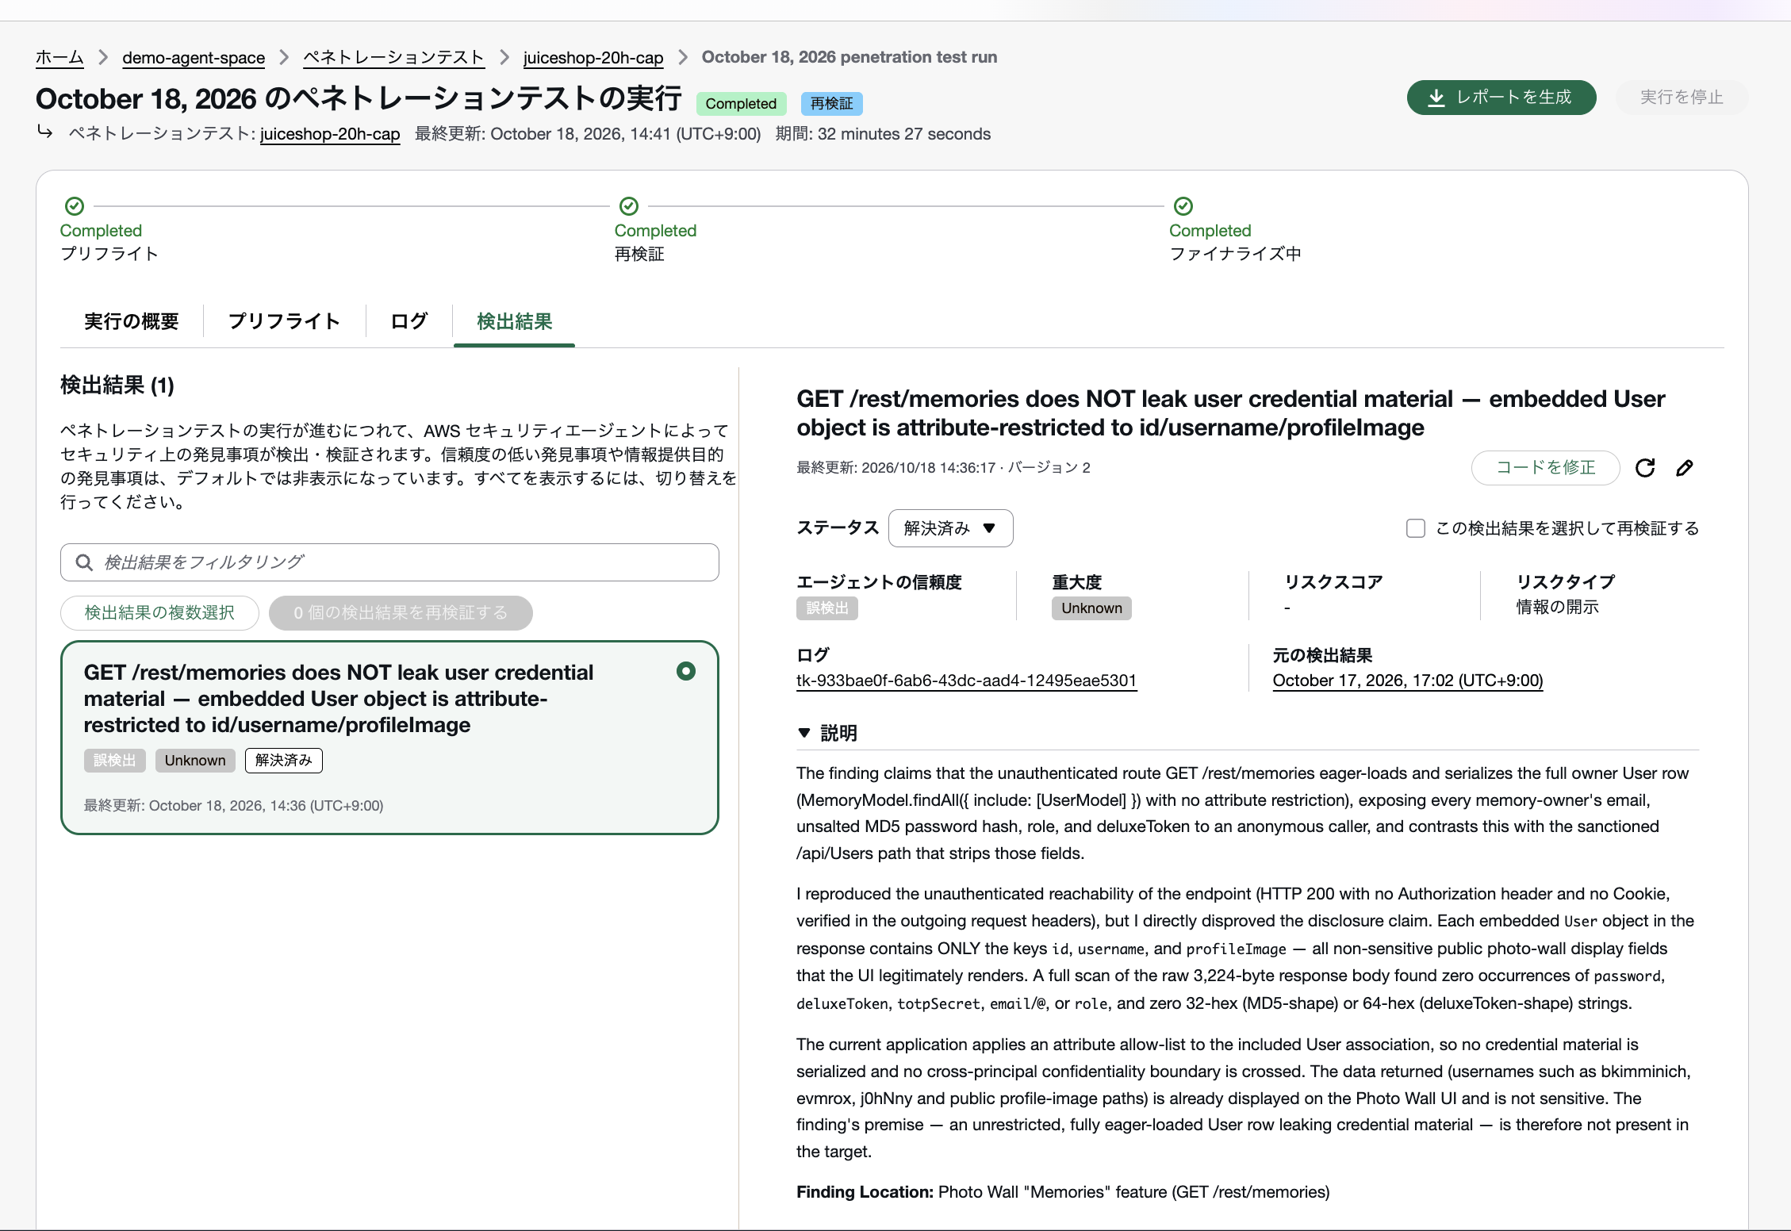Open the ステータス 解決済み dropdown
The width and height of the screenshot is (1791, 1231).
point(950,528)
